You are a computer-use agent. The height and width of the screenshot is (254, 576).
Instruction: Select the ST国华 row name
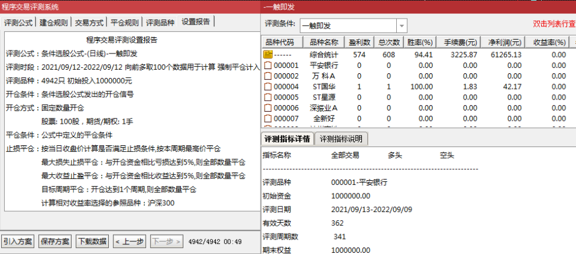tap(324, 87)
